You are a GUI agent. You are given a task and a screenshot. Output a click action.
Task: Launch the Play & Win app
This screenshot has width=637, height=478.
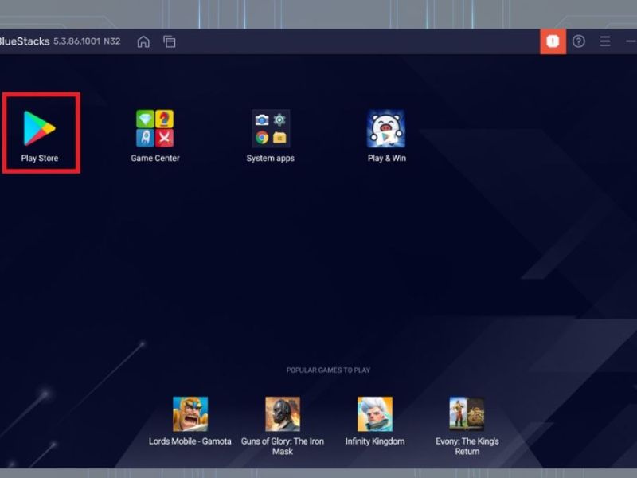click(385, 127)
